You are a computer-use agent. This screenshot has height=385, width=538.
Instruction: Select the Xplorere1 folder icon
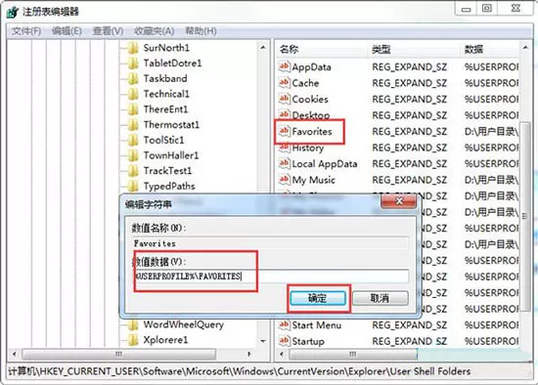[x=133, y=340]
